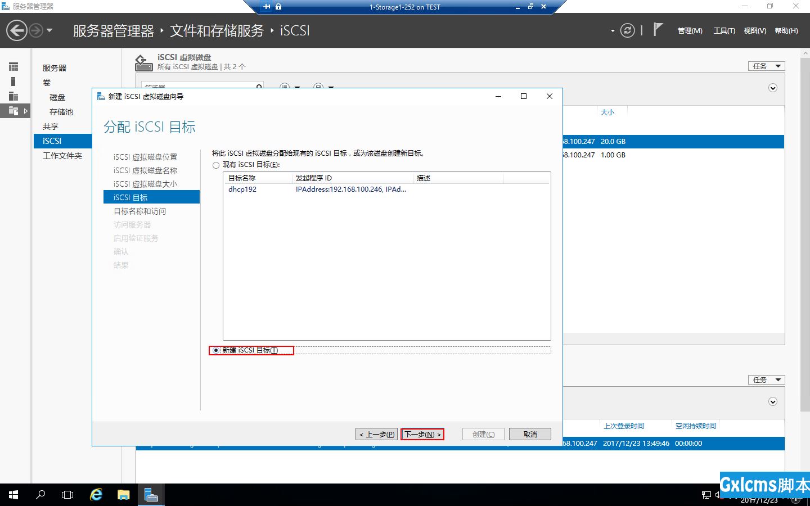
Task: Open File Explorer from taskbar
Action: (x=123, y=495)
